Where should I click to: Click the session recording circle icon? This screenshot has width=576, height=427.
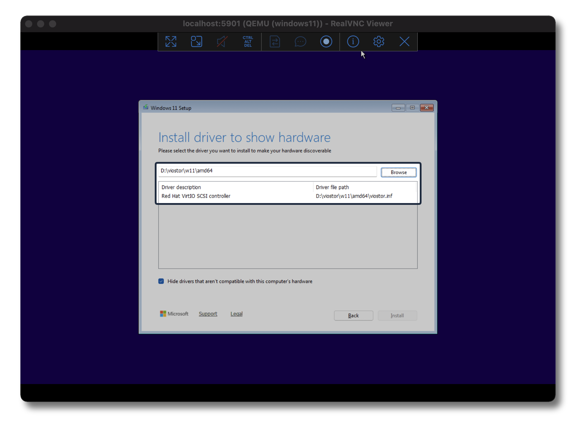(x=326, y=41)
